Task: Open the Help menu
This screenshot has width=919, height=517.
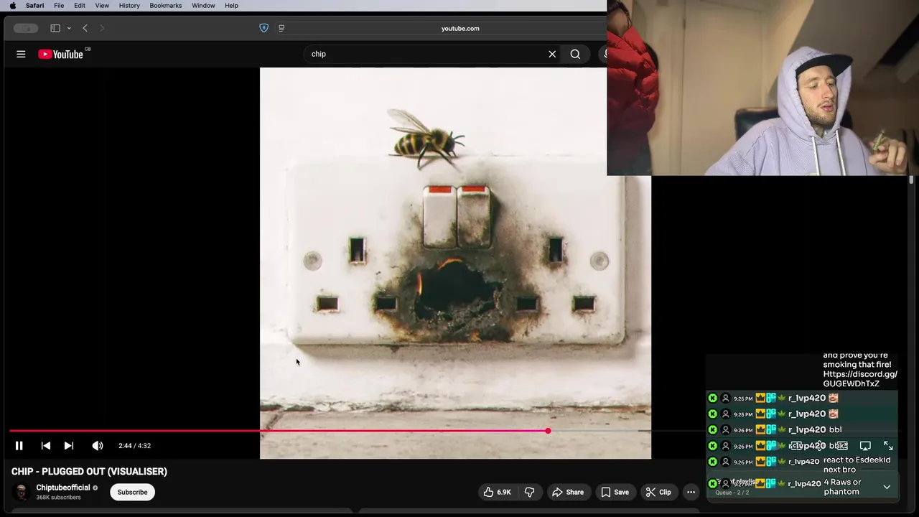Action: click(x=231, y=6)
